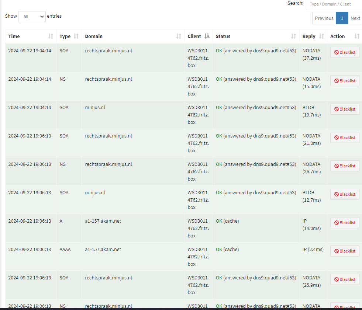Go to the Next page

(355, 18)
